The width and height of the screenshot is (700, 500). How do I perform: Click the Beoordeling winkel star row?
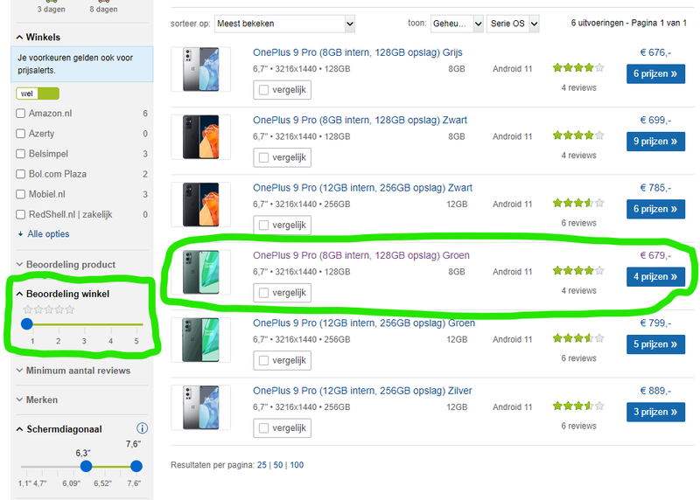pyautogui.click(x=49, y=309)
